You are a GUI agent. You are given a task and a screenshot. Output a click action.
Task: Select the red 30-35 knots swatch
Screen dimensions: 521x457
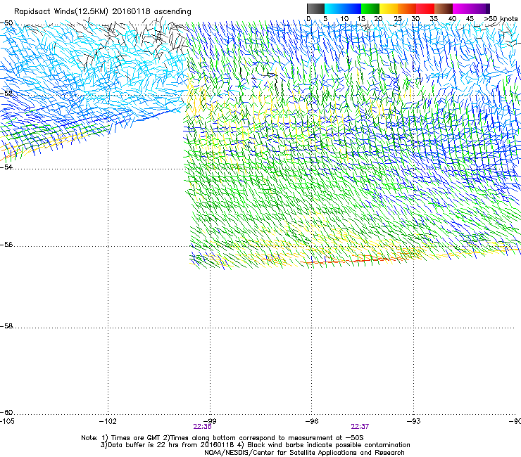(x=425, y=8)
